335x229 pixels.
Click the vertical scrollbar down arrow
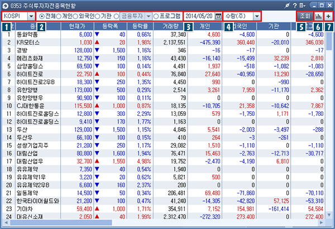[x=329, y=215]
